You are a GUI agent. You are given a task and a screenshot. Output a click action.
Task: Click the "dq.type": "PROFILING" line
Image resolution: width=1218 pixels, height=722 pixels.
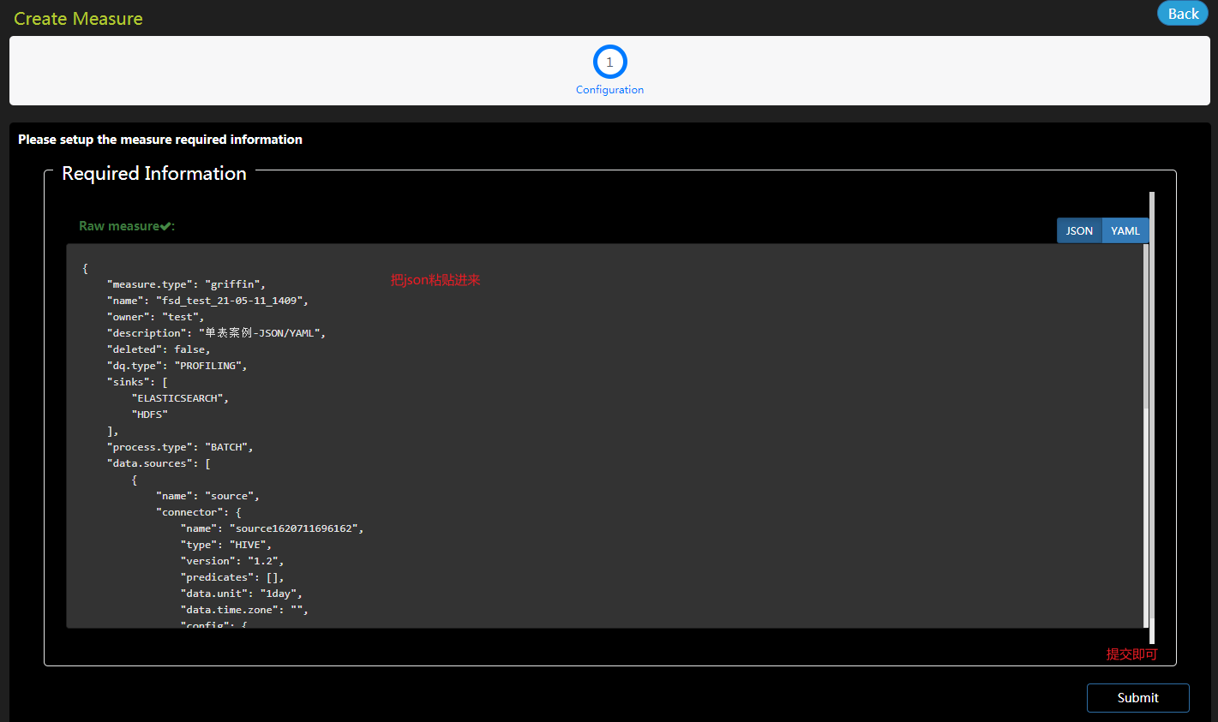pos(177,366)
